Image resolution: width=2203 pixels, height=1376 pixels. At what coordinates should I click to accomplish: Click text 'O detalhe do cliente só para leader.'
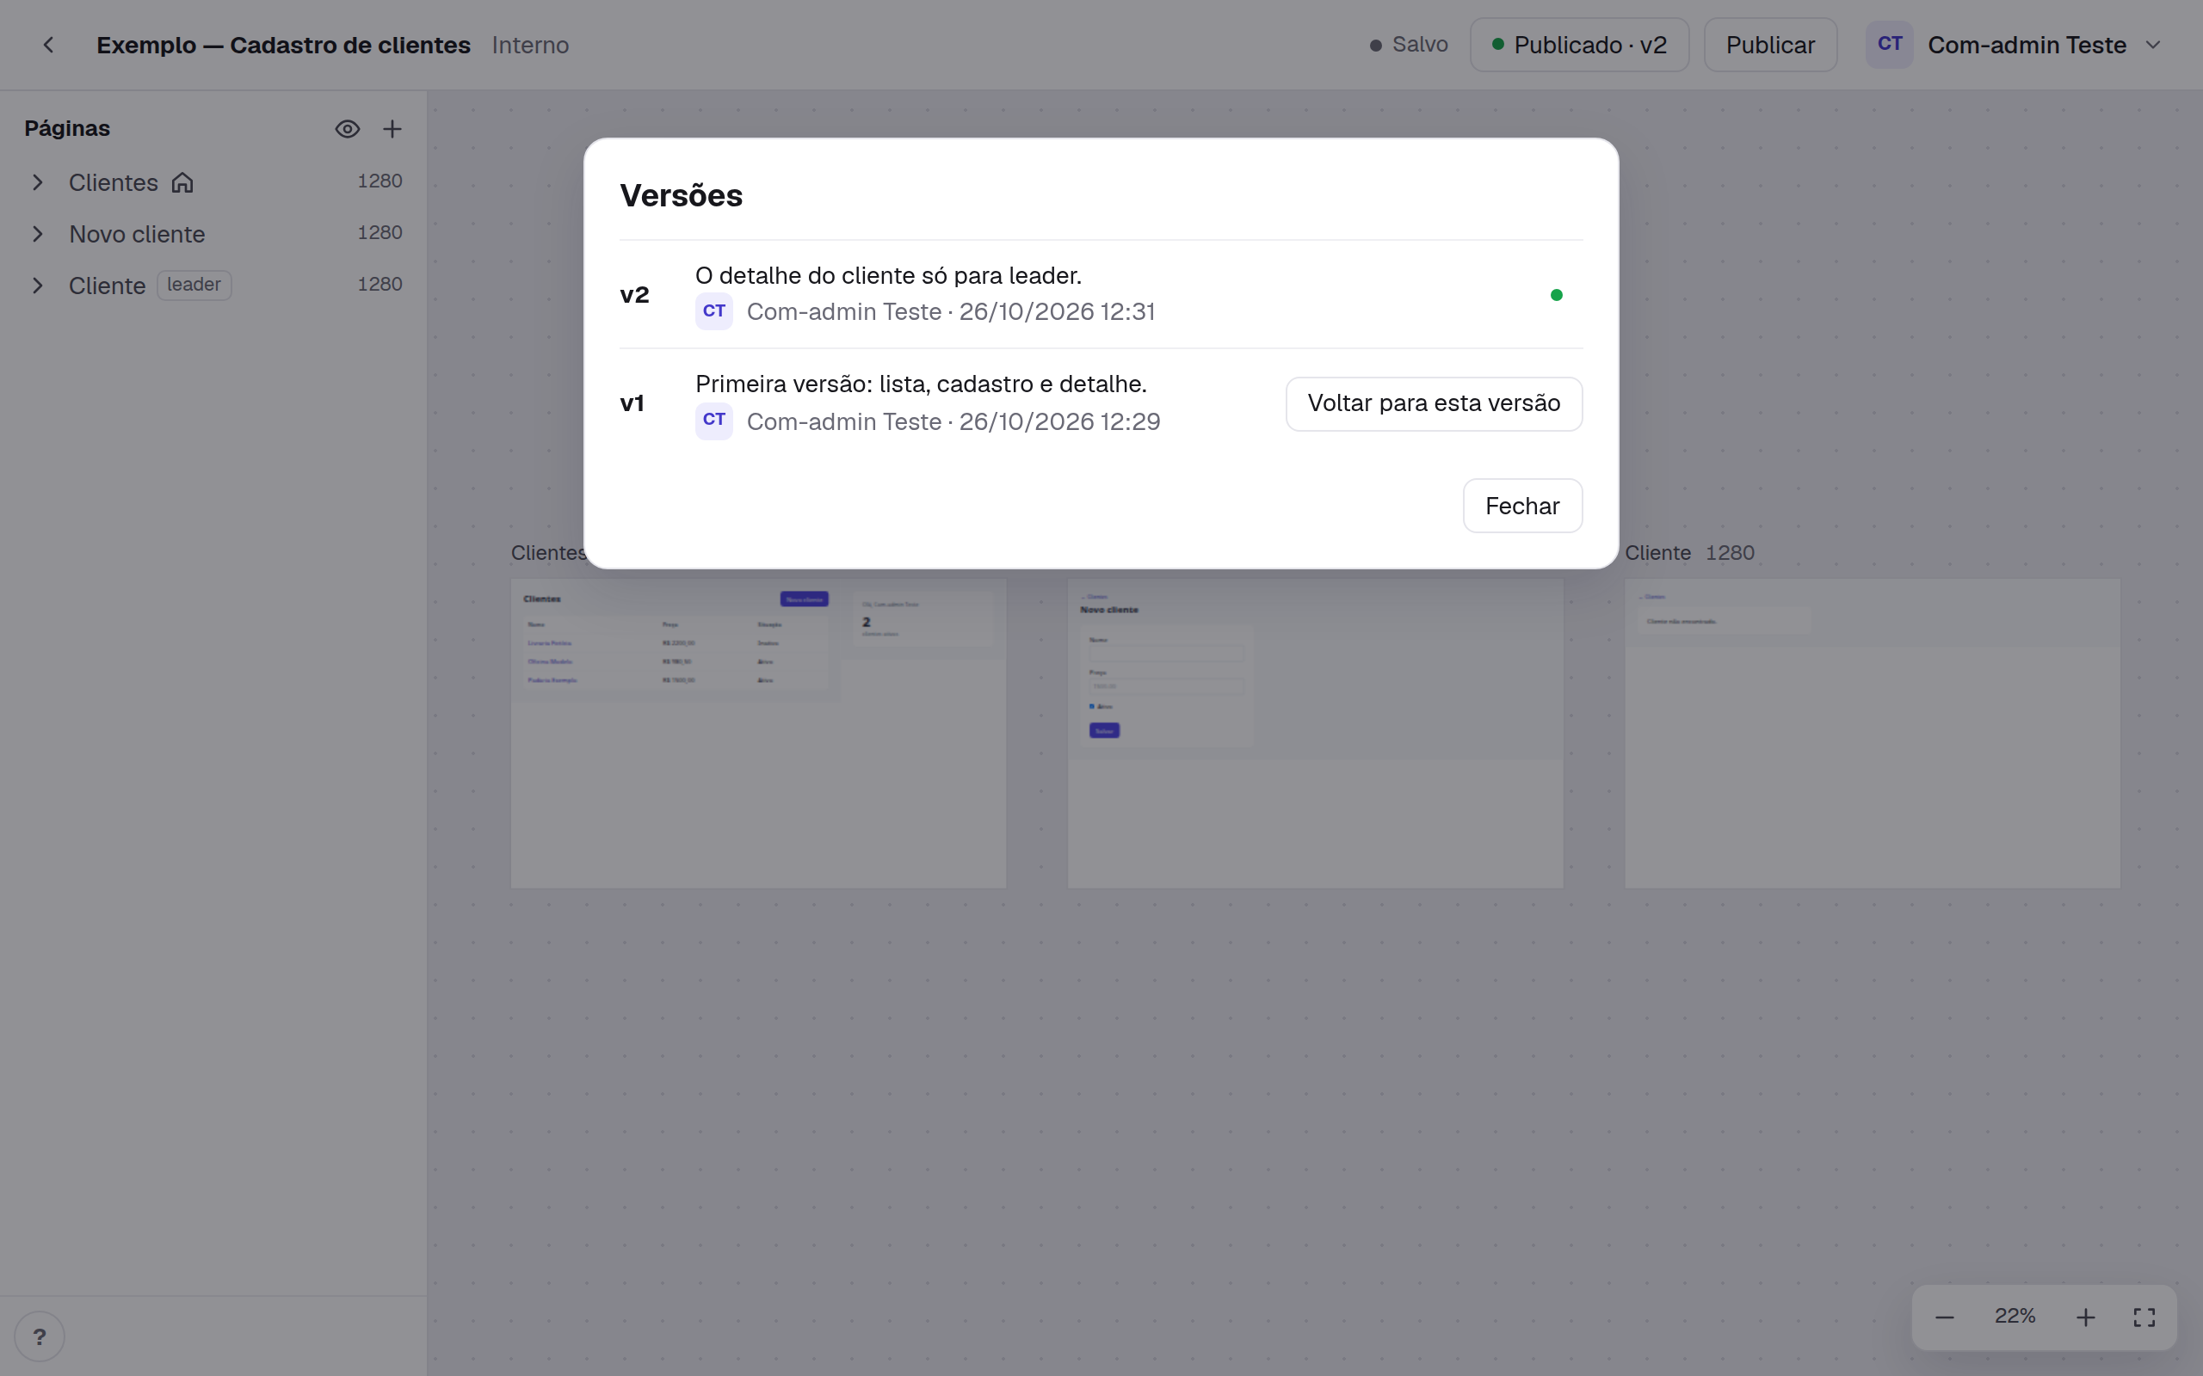888,275
